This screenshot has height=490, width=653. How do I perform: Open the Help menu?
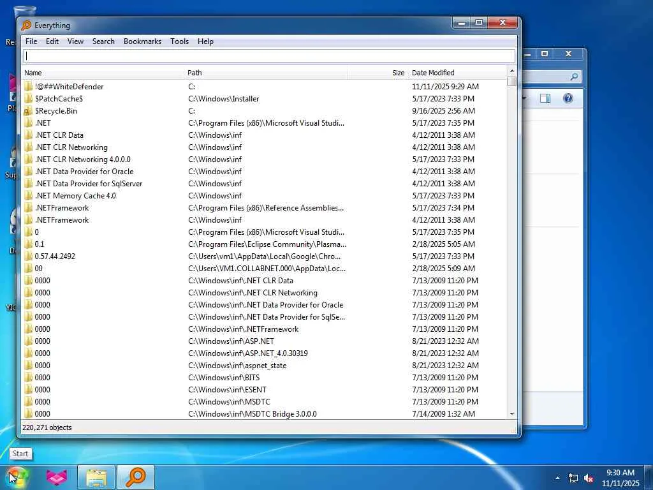click(x=205, y=41)
